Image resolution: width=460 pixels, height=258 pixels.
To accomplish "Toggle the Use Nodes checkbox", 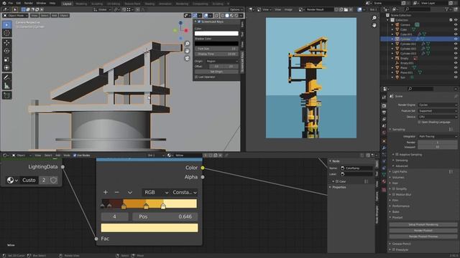I will click(75, 156).
